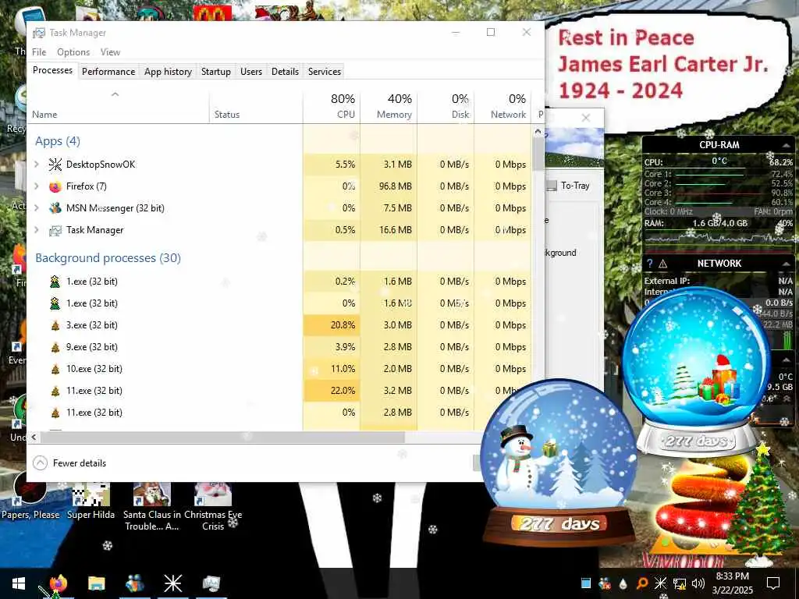Viewport: 799px width, 599px height.
Task: Expand the Firefox (7) process group
Action: [x=37, y=186]
